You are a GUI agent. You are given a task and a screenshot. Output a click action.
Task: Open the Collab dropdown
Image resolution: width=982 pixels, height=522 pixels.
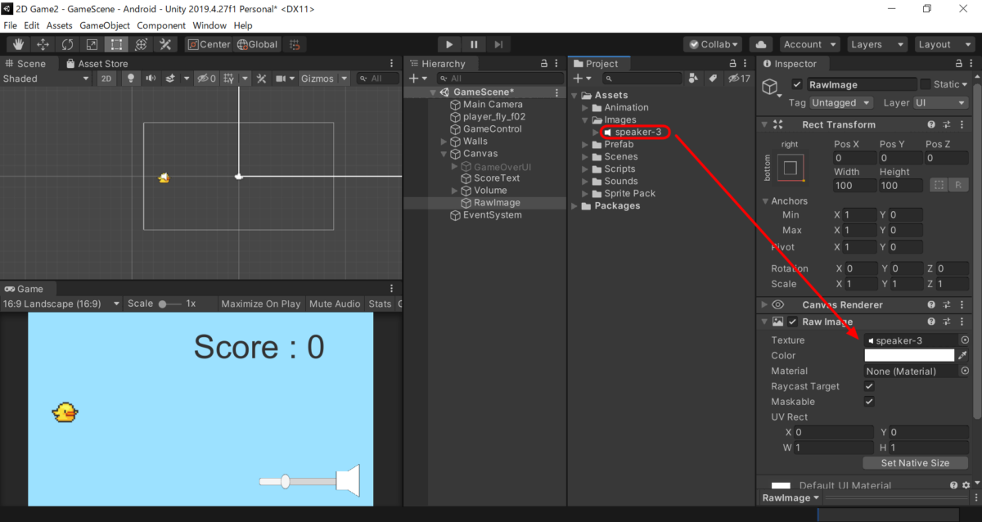713,44
